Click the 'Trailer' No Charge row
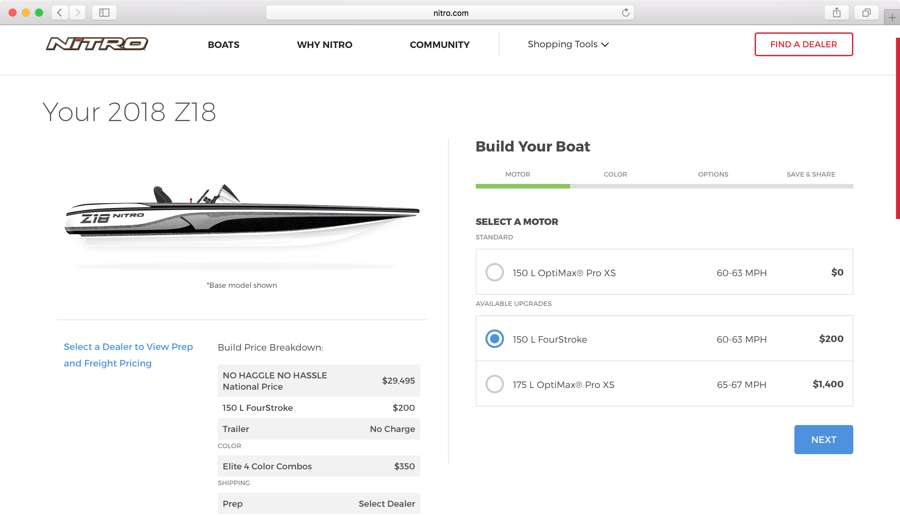 coord(319,429)
